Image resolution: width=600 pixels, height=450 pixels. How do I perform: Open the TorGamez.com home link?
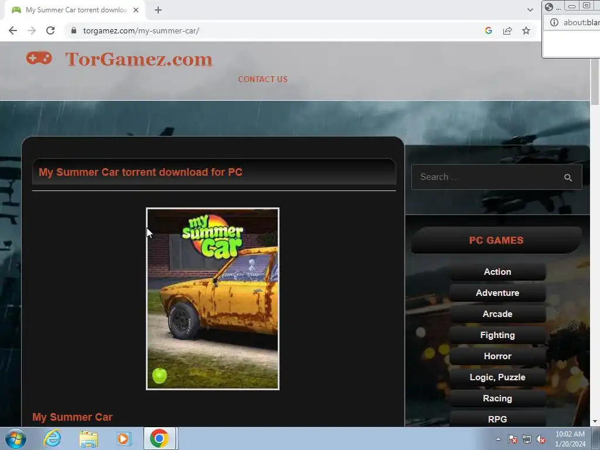coord(139,59)
